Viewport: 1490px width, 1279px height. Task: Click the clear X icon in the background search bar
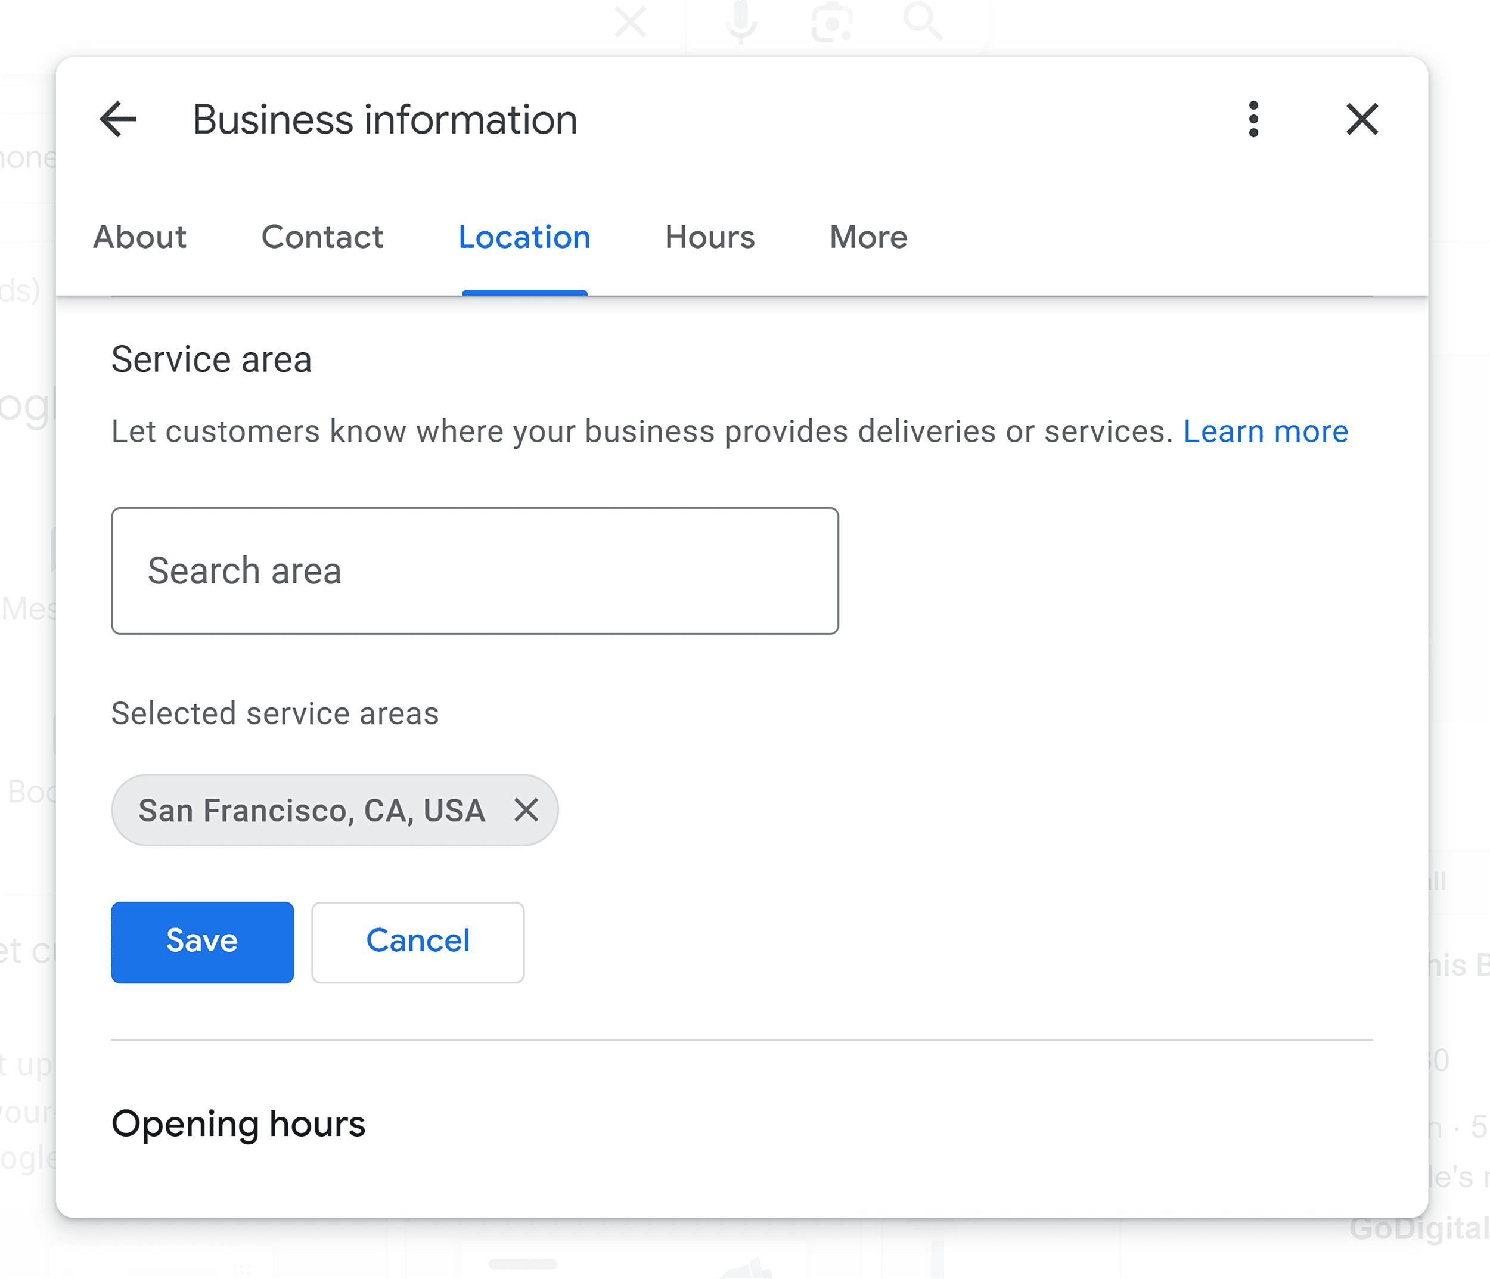click(631, 22)
